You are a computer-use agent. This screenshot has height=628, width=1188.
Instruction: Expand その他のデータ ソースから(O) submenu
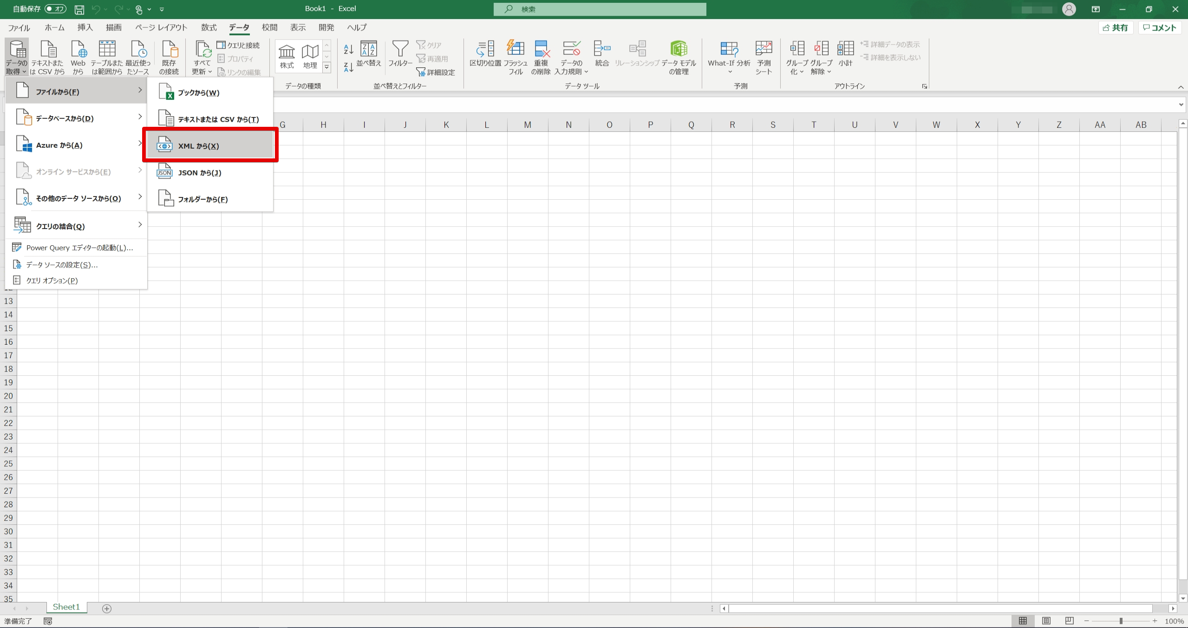[x=76, y=198]
